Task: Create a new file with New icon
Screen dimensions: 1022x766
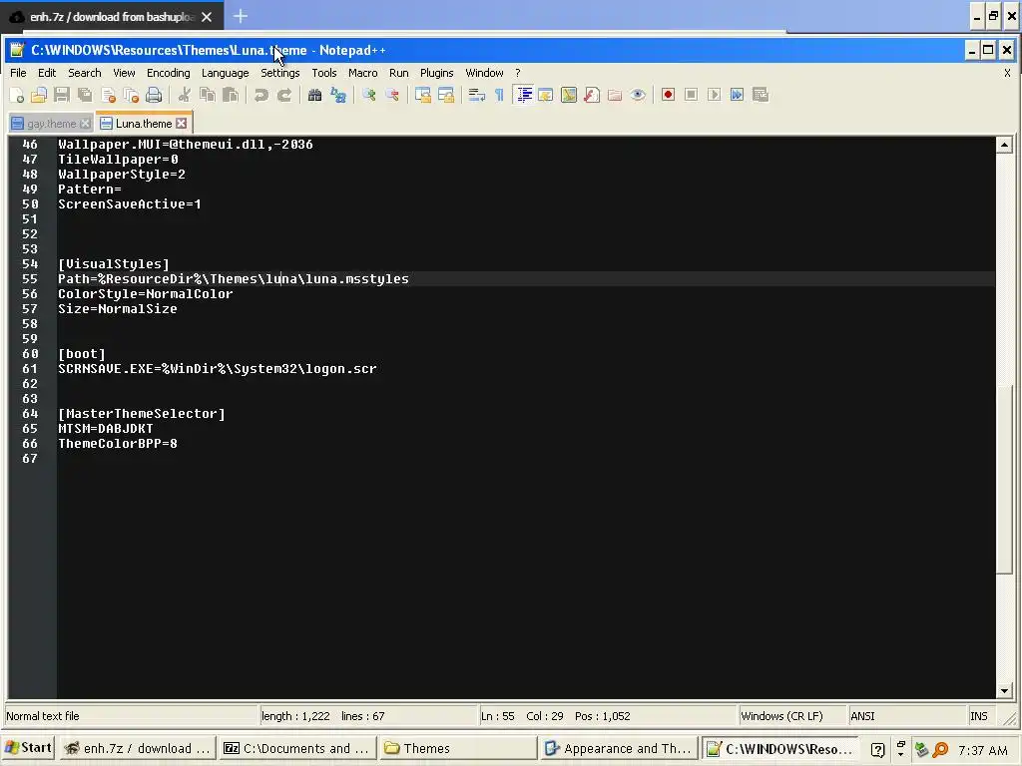Action: tap(17, 95)
